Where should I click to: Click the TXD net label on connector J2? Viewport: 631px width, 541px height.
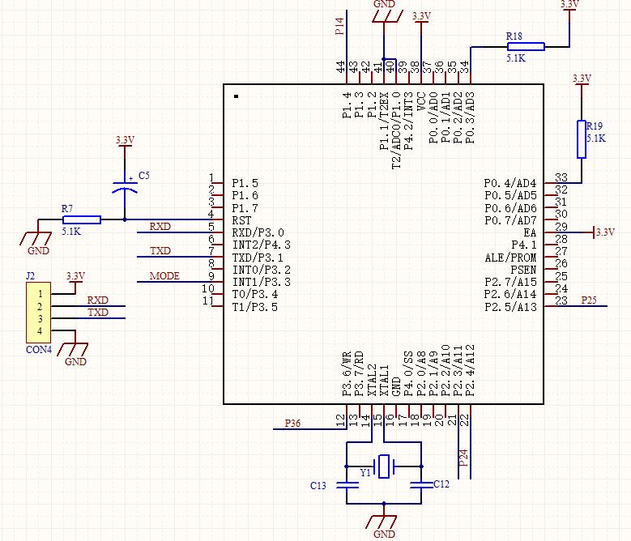click(98, 313)
